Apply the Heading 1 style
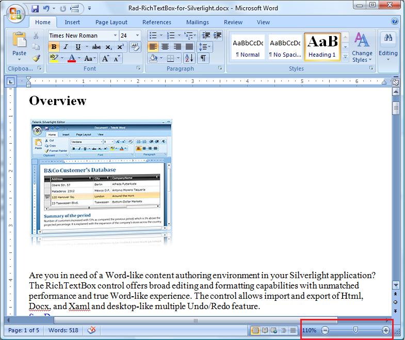Screen dimensions: 405x340 (322, 47)
